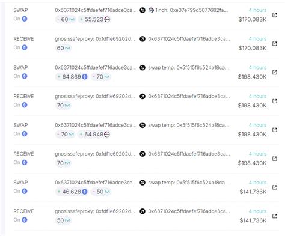Open gnosissafeproxy sender address in the 60 receive row
This screenshot has height=236, width=285.
95,39
